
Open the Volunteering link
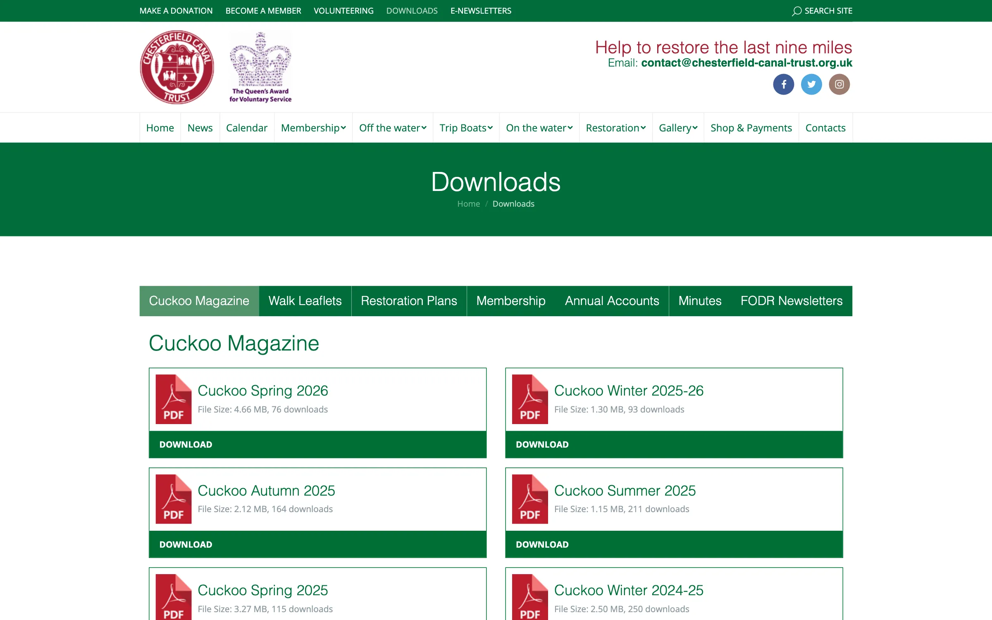coord(343,11)
